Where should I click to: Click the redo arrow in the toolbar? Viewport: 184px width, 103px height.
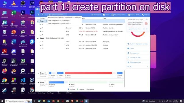click(46, 15)
